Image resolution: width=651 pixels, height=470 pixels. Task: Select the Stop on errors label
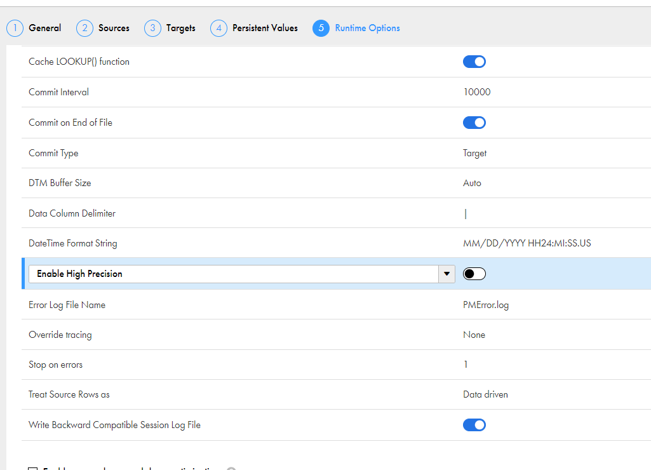pos(56,365)
